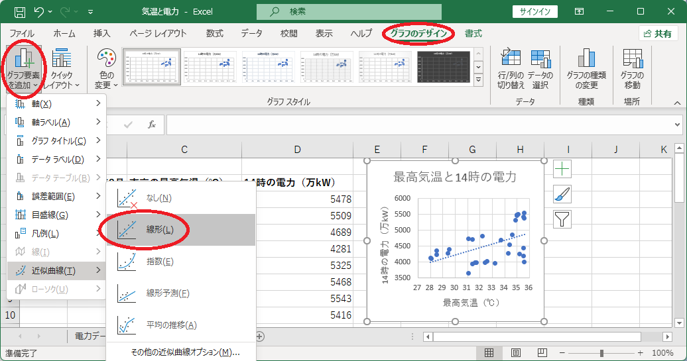Click the データの選択 icon

click(540, 69)
